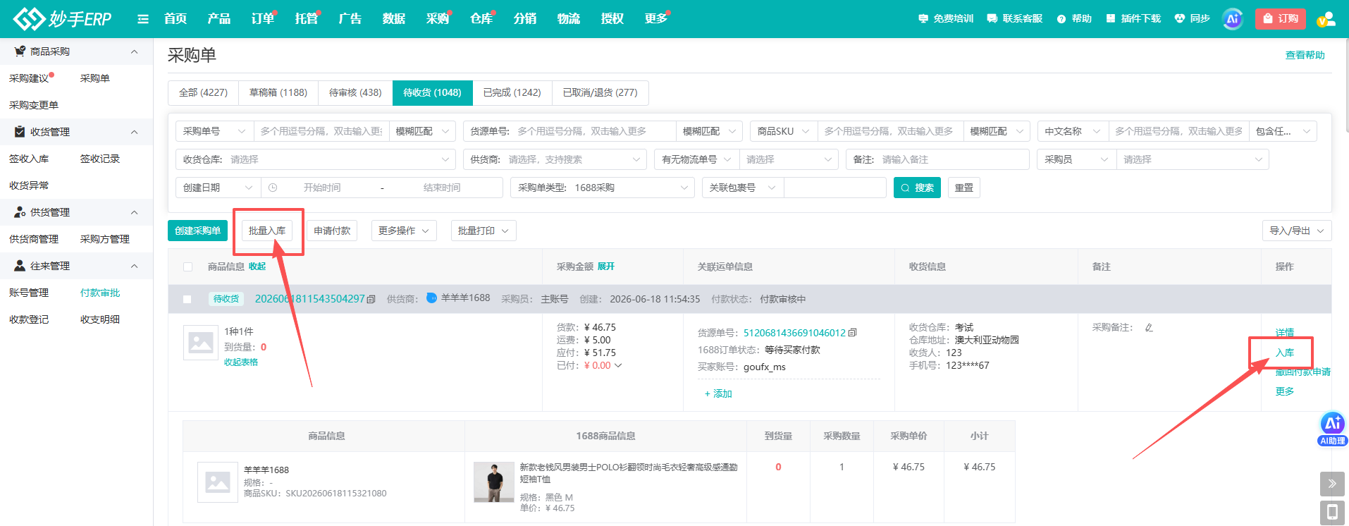Click 插件下载 in the header

click(1133, 19)
